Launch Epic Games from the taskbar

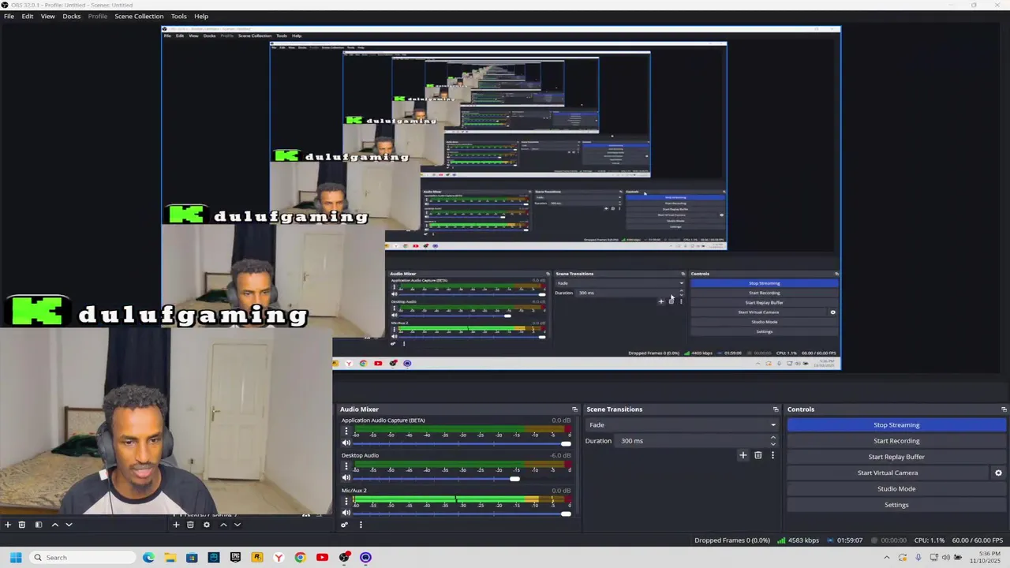pos(235,558)
